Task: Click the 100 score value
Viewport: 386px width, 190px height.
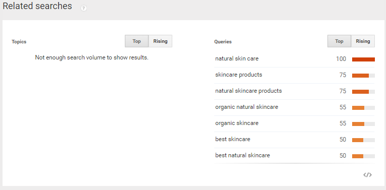Action: click(341, 59)
